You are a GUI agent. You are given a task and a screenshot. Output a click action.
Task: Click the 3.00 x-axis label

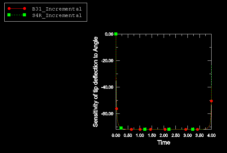click(x=188, y=135)
